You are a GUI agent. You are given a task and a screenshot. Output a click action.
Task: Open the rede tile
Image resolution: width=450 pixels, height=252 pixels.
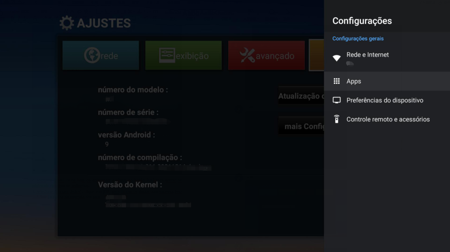tap(101, 55)
